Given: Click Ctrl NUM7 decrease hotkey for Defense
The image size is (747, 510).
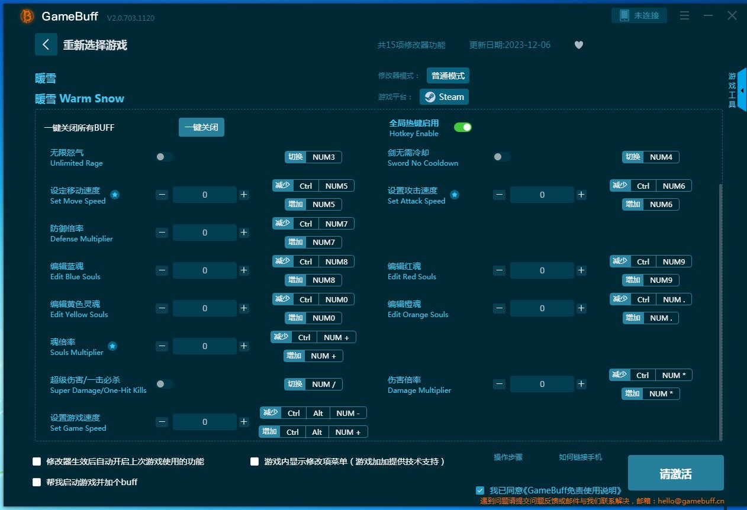Looking at the screenshot, I should 314,224.
